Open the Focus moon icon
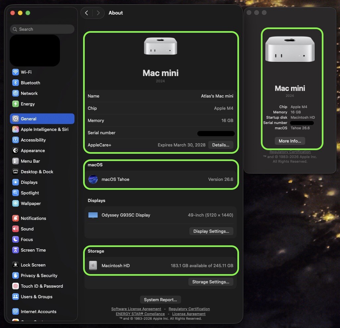Screen dimensions: 340x328 click(16, 239)
